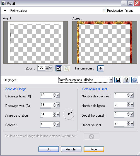Click the reset to default arrow icon
Image resolution: width=140 pixels, height=156 pixels.
(x=135, y=80)
